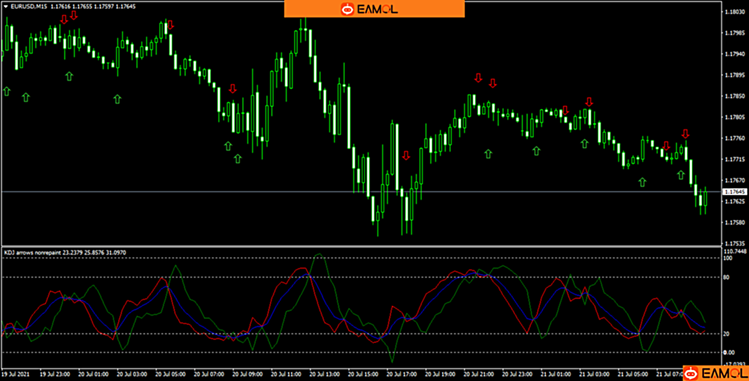This screenshot has height=381, width=749.
Task: Click red sell arrow above 20 Jul 17:00
Action: (406, 155)
